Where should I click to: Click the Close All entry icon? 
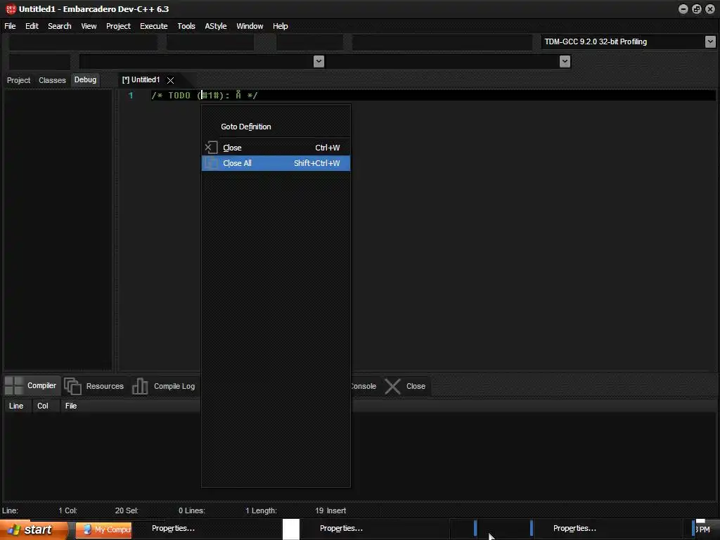point(211,163)
